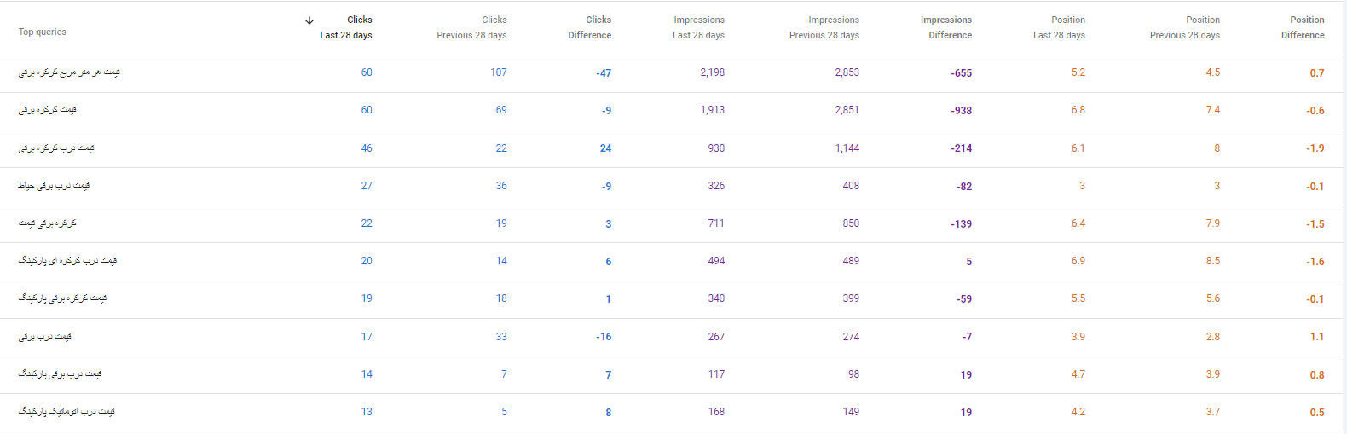The image size is (1347, 434).
Task: Click the Clicks Difference column header
Action: (x=590, y=27)
